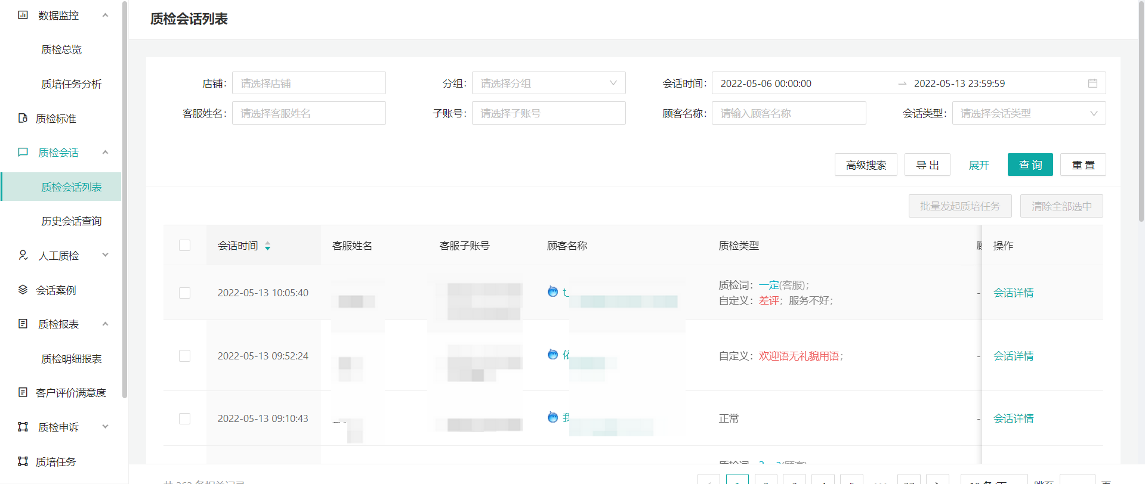The width and height of the screenshot is (1145, 484).
Task: Check the row 2022-05-13 09:10:43
Action: click(x=185, y=418)
